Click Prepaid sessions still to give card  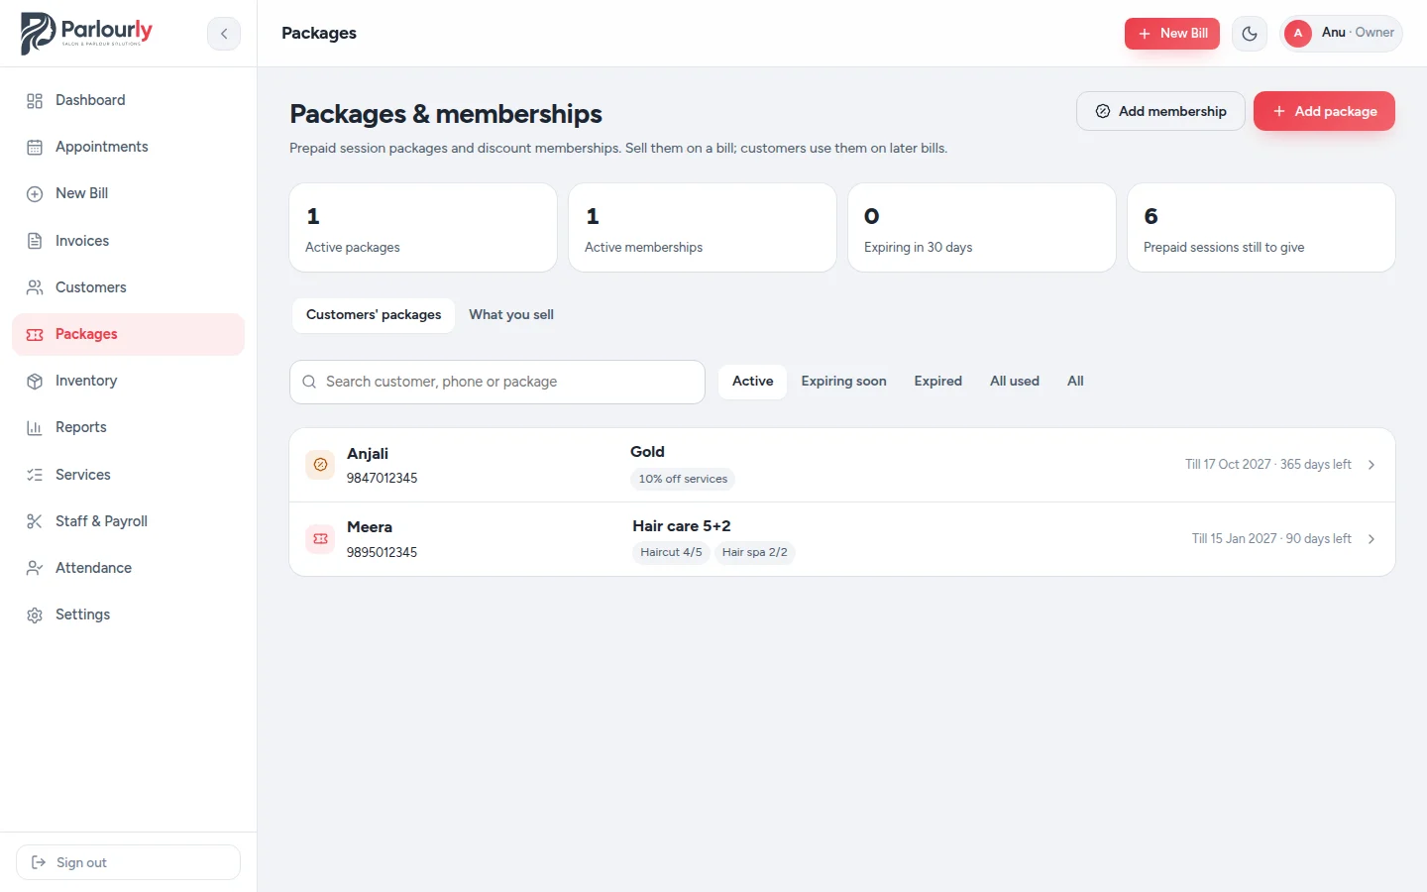point(1262,227)
